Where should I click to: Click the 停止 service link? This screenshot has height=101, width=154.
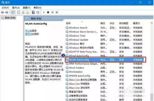(x=27, y=31)
